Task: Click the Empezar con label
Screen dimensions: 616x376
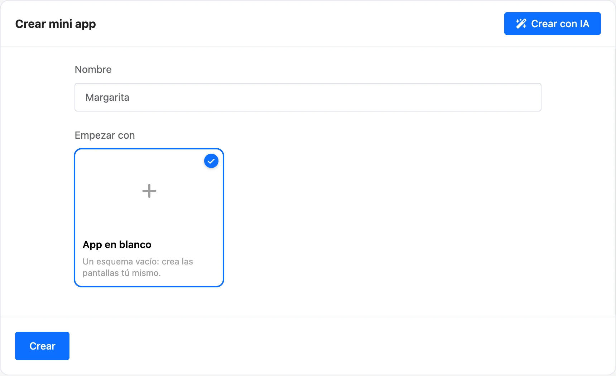Action: pos(105,135)
